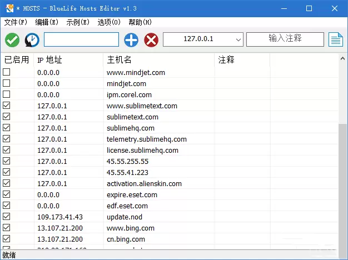
Task: Toggle the 45.55.255.55 entry checkbox
Action: [x=7, y=161]
